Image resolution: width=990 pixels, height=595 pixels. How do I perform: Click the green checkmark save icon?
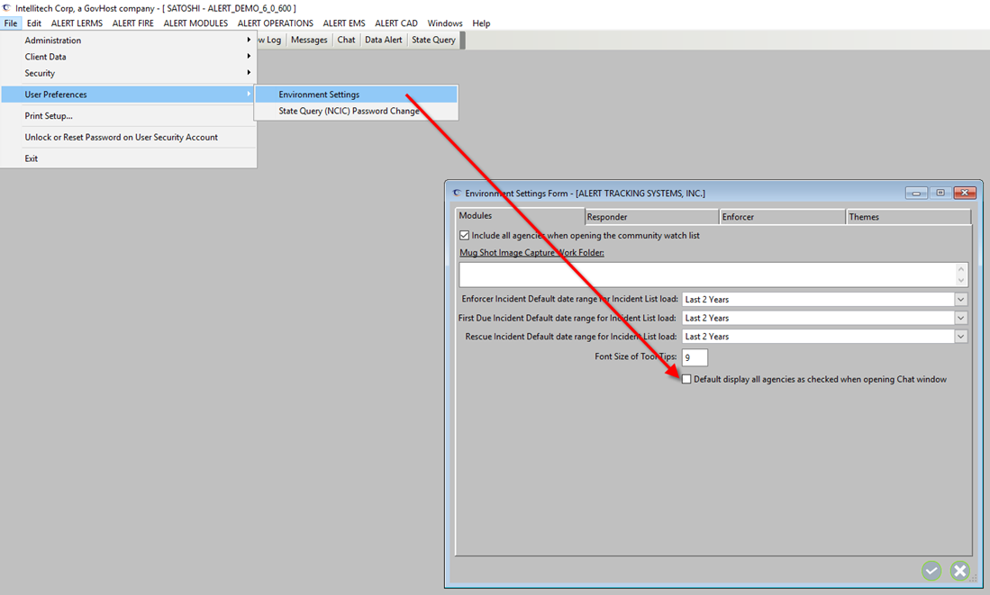pyautogui.click(x=931, y=571)
